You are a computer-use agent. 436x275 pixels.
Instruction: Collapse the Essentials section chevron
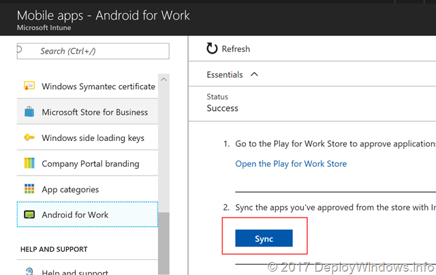(x=255, y=74)
